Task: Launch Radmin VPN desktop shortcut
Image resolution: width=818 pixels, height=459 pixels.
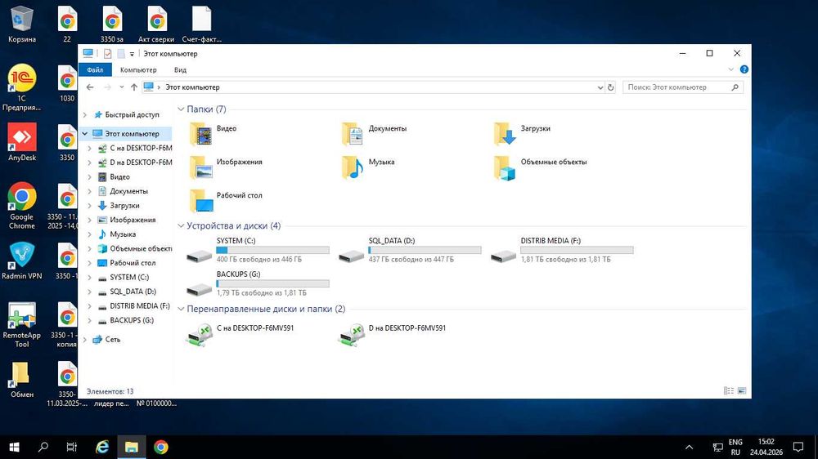Action: (22, 261)
